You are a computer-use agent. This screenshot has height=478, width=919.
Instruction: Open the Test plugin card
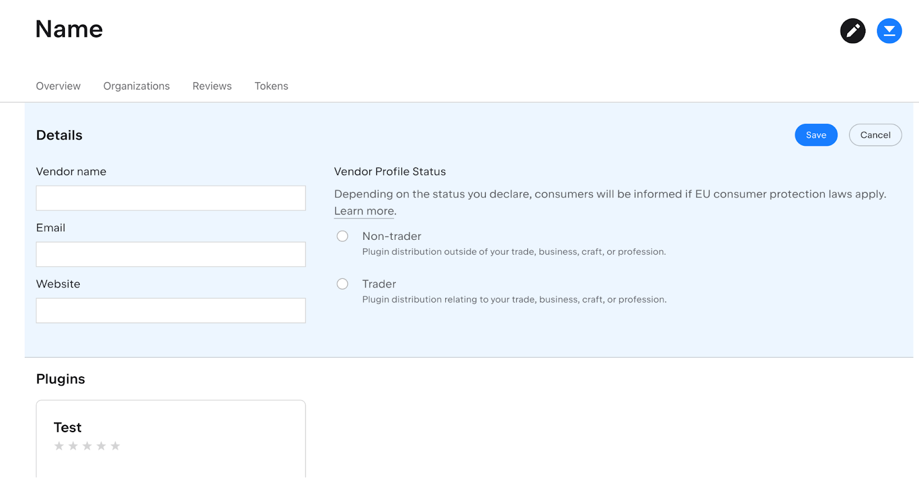(171, 439)
